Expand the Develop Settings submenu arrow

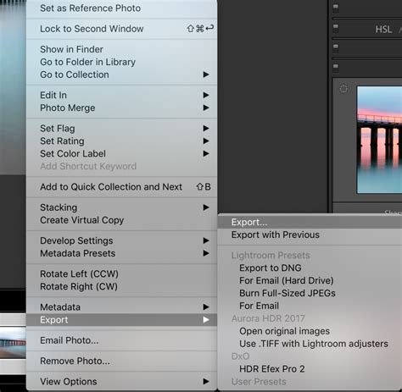(206, 240)
